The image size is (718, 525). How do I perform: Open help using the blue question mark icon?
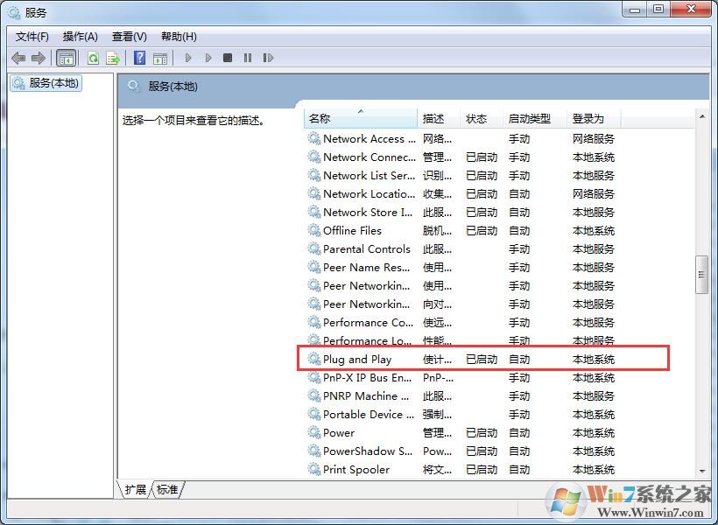pos(140,58)
